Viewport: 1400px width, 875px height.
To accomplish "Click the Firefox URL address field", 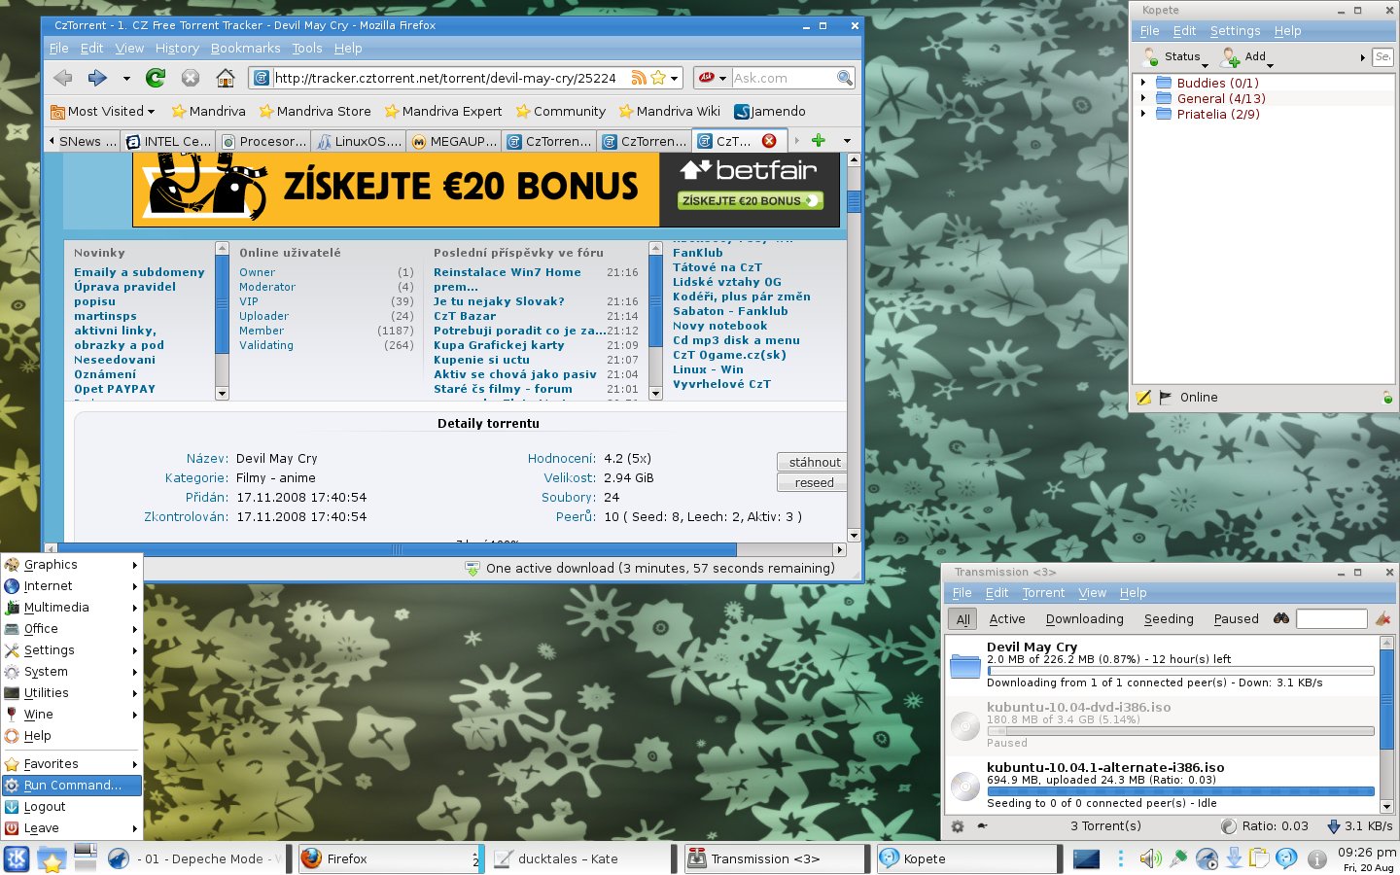I will pos(447,78).
